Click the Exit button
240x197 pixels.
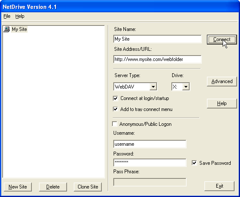click(x=219, y=186)
